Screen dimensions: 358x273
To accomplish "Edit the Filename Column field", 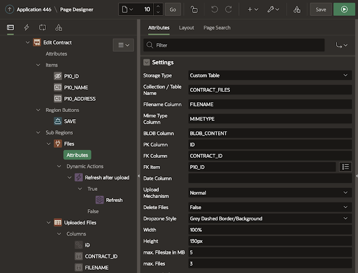I will [x=270, y=104].
